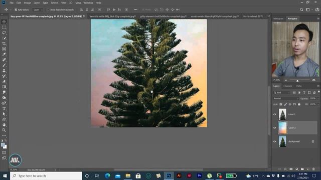The height and width of the screenshot is (180, 321).
Task: Select the Frame tool
Action: pyautogui.click(x=4, y=49)
